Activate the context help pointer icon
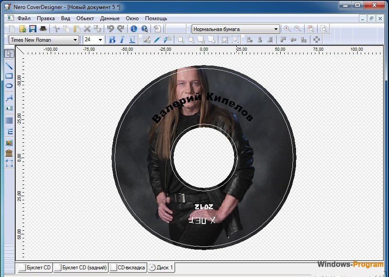This screenshot has width=389, height=277. tap(144, 29)
